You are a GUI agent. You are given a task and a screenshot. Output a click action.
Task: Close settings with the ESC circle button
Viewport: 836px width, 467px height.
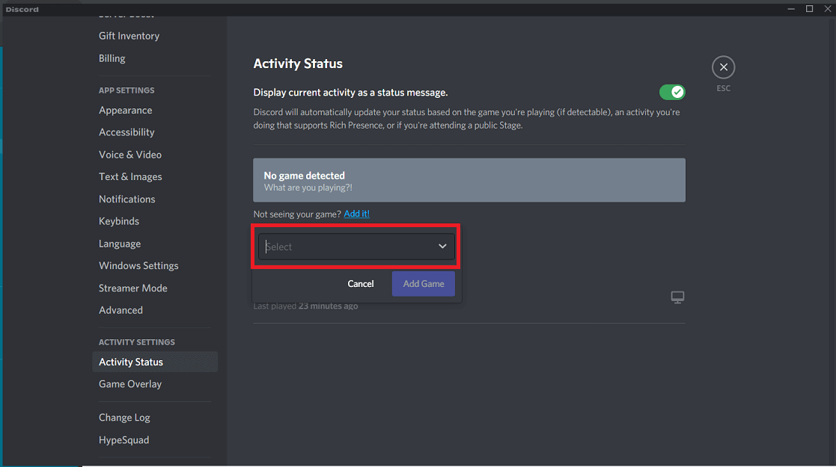click(x=723, y=68)
